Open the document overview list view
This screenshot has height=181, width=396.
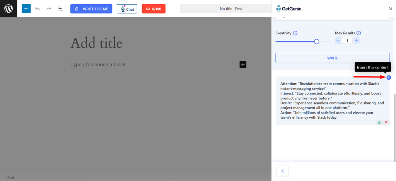point(60,9)
